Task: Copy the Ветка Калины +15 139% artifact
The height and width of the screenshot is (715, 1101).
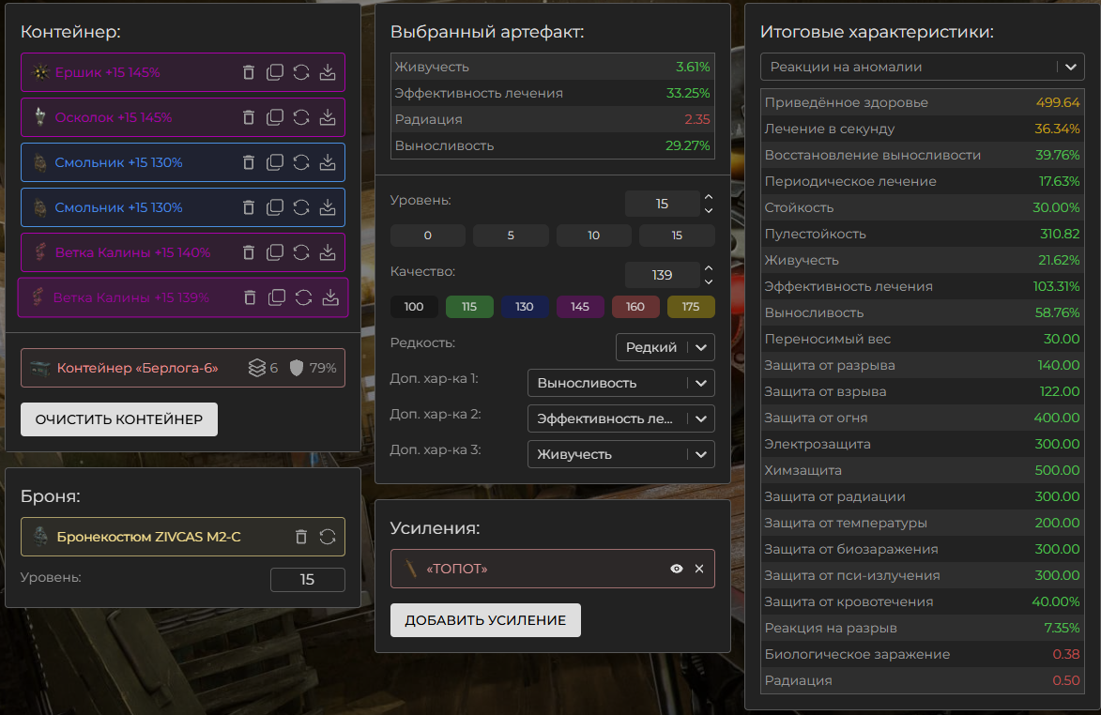Action: 277,297
